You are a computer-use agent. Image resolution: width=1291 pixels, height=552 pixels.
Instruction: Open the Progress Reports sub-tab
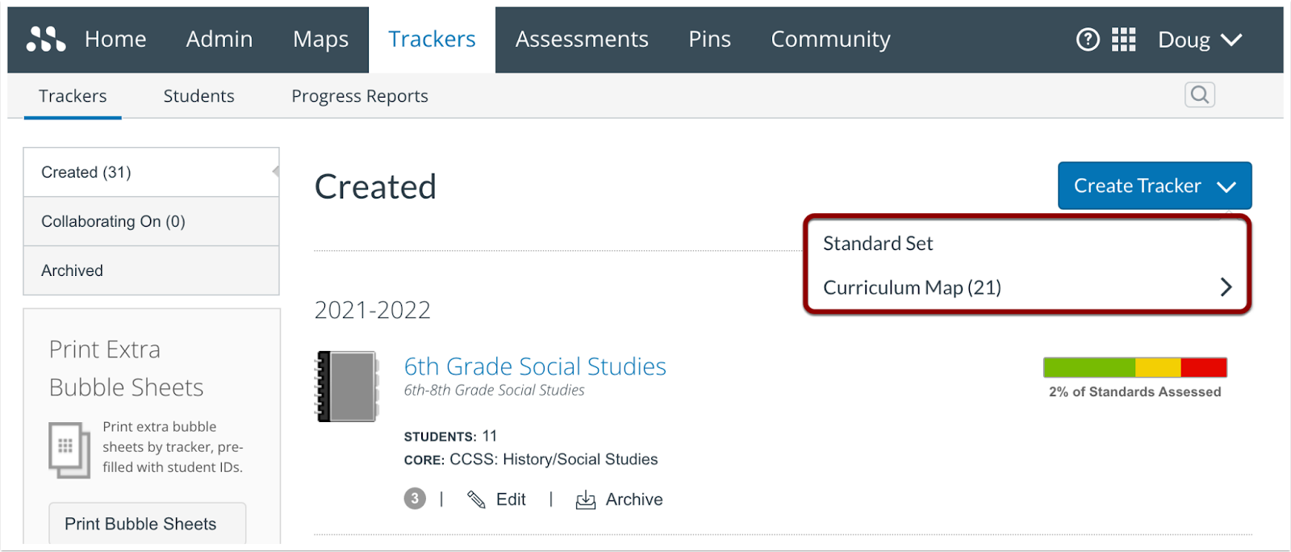pos(360,96)
